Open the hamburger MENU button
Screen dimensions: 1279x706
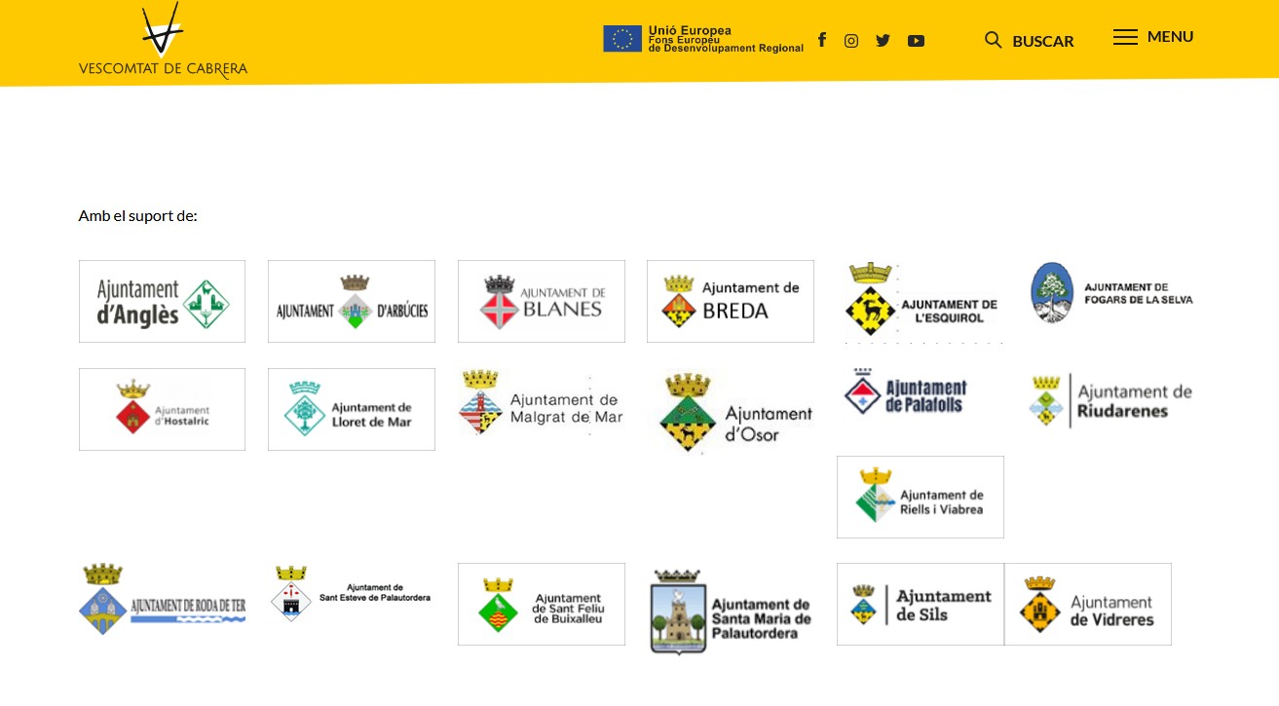point(1153,37)
